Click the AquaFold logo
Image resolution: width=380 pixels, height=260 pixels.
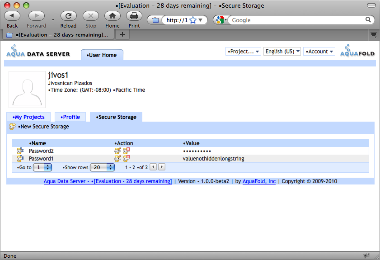357,51
